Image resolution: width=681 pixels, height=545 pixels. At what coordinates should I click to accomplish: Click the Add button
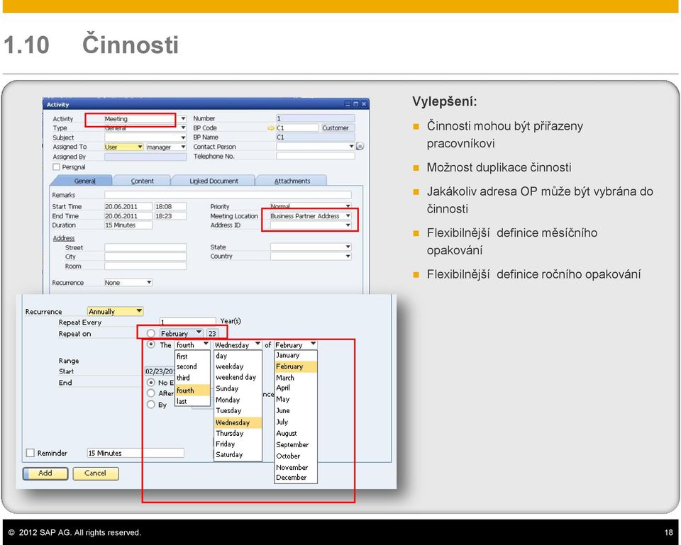45,473
